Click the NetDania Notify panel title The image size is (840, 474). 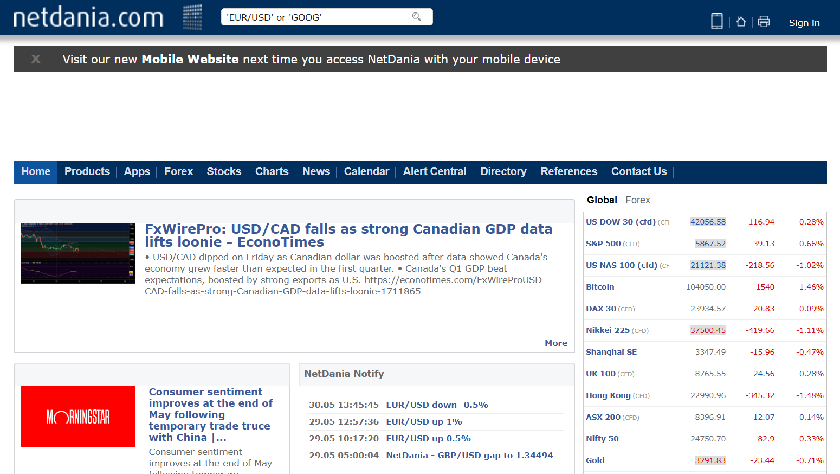tap(344, 374)
